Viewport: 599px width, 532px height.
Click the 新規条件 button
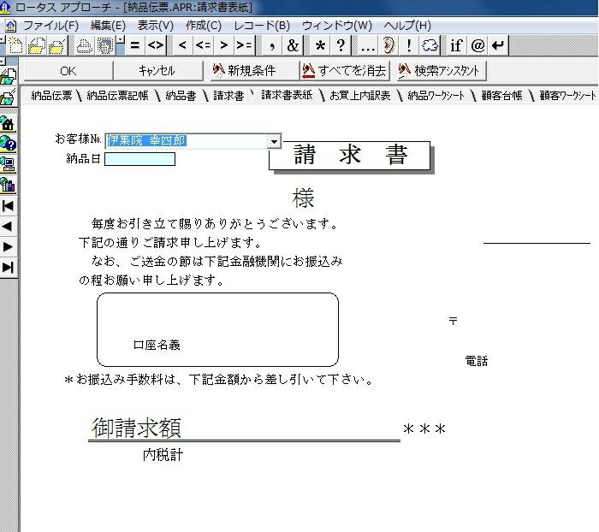click(253, 71)
